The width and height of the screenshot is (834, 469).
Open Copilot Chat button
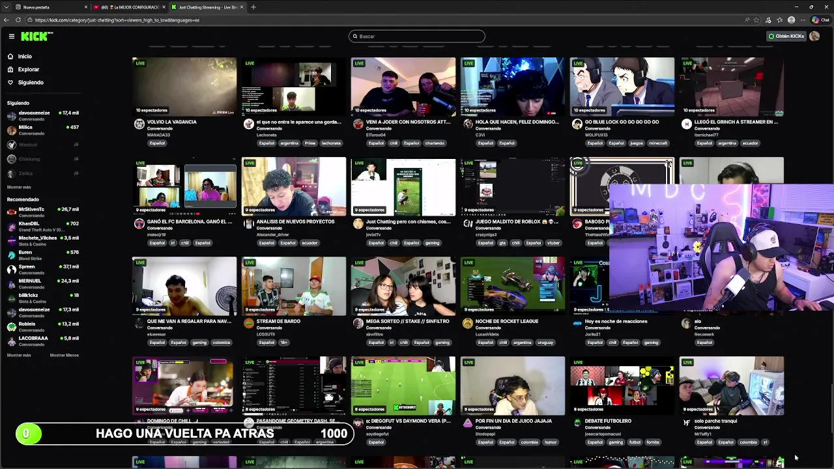click(x=820, y=20)
